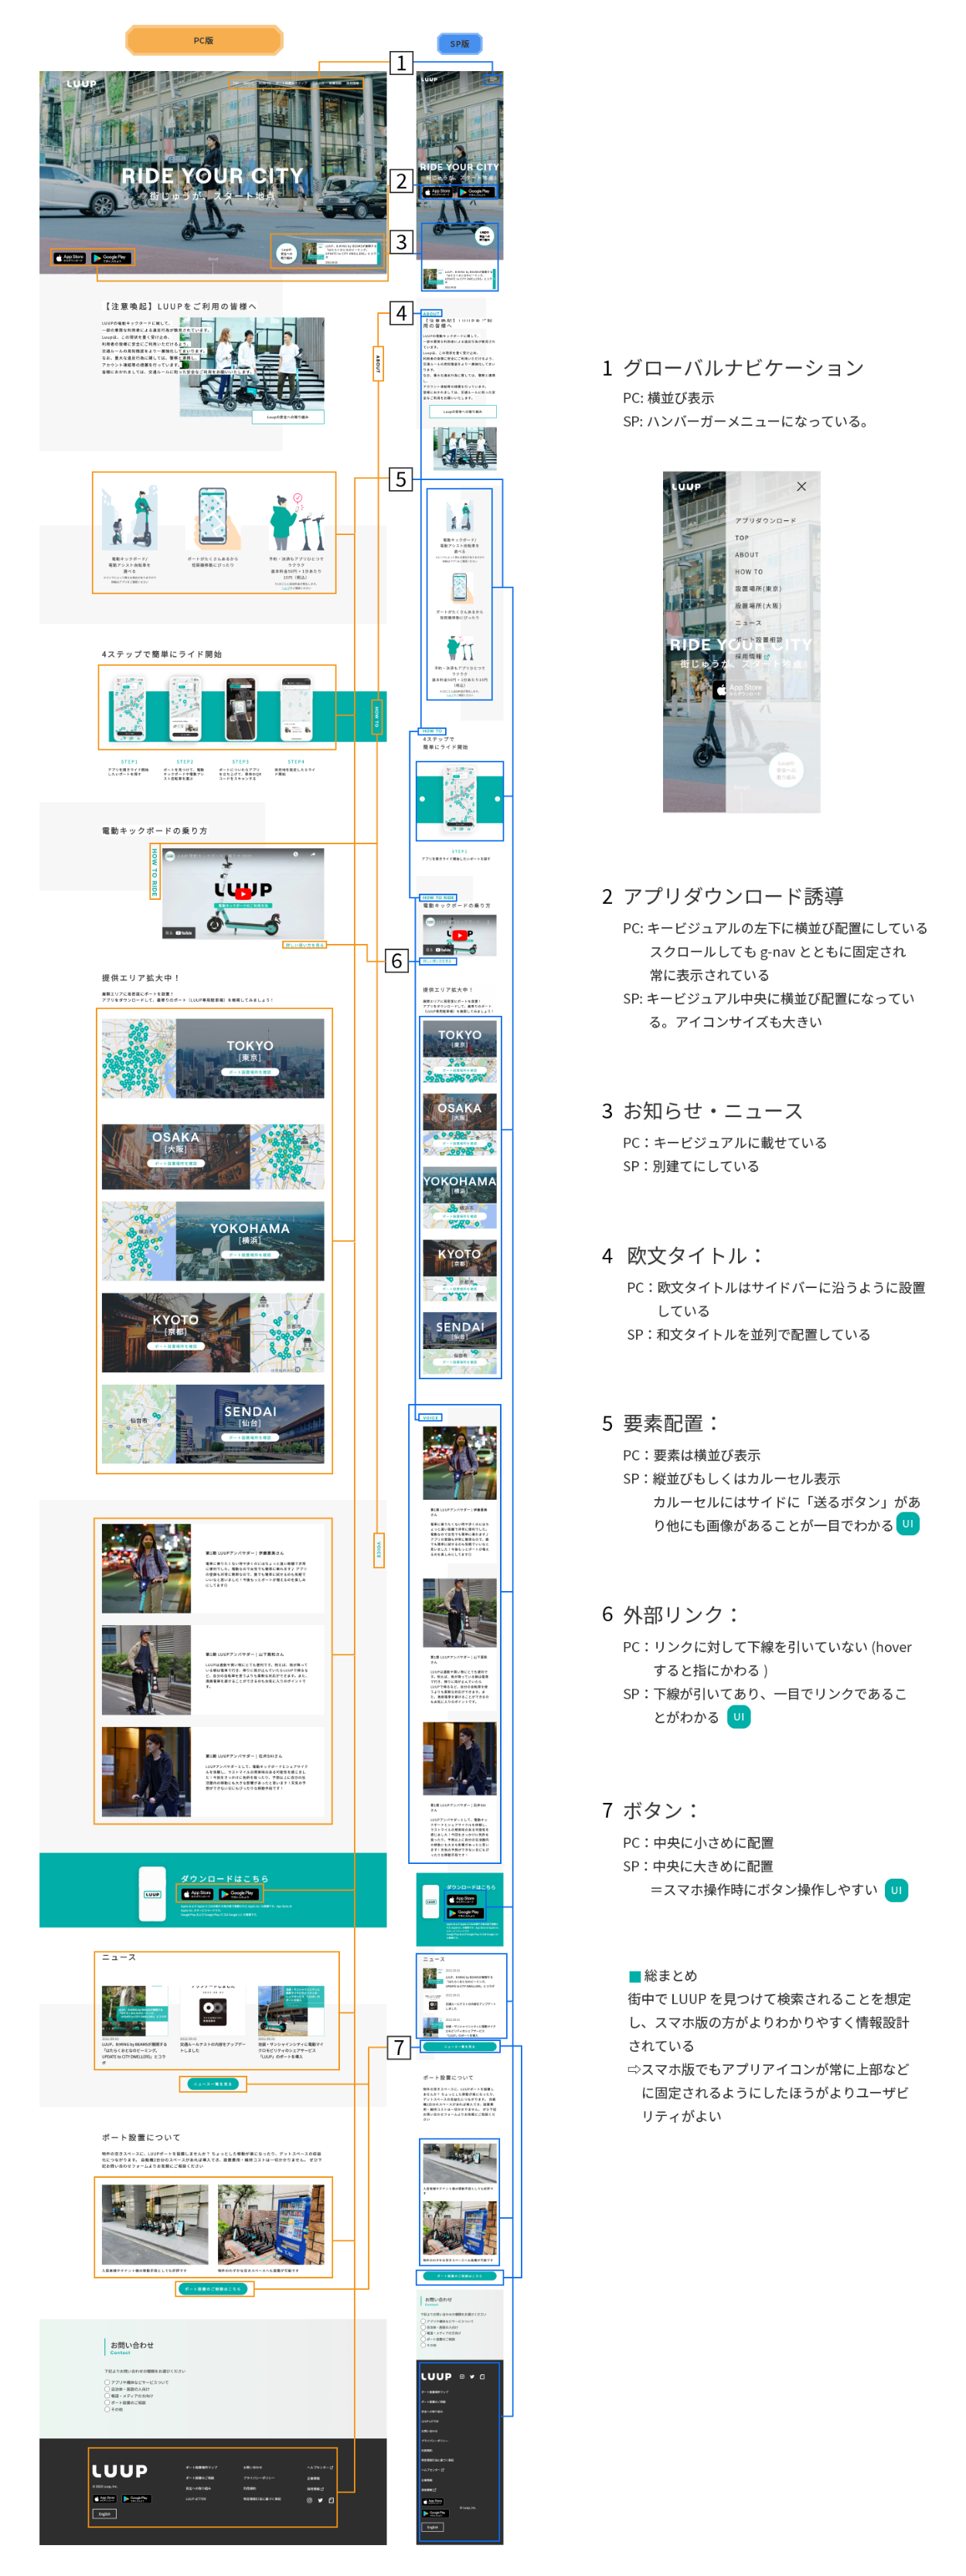Tap the hamburger menu icon in the SP header

tap(491, 79)
